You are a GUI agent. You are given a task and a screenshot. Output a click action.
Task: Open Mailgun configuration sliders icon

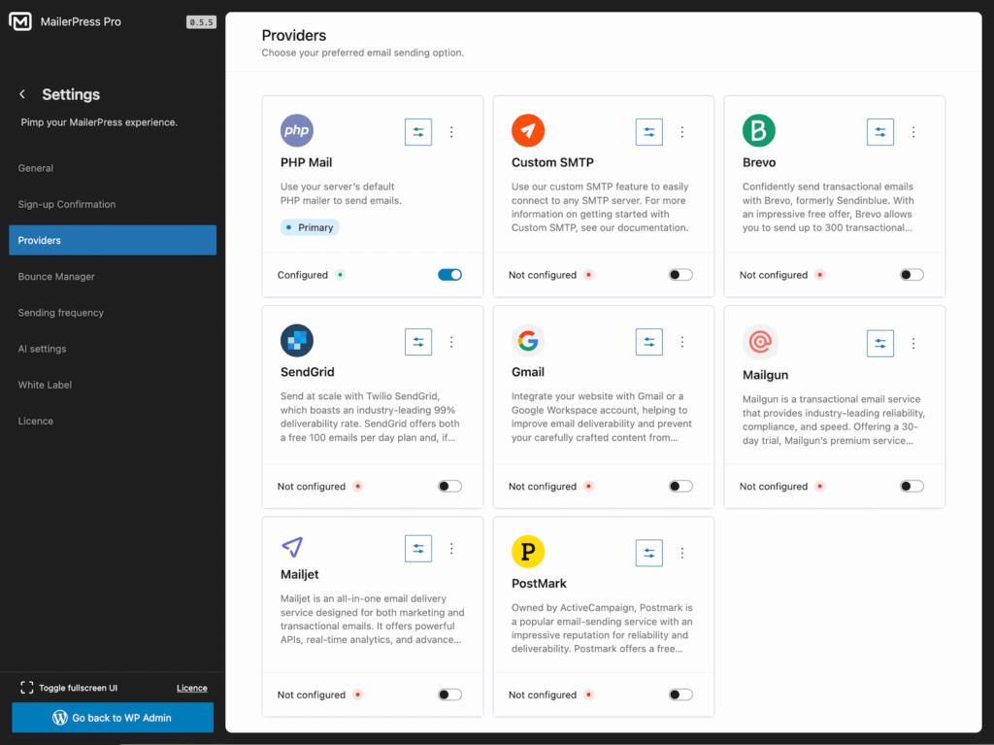[x=879, y=343]
